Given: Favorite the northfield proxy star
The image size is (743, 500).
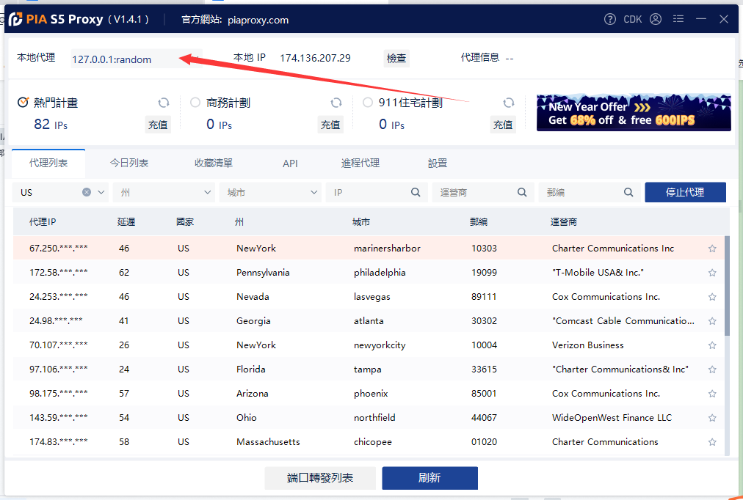Looking at the screenshot, I should tap(711, 418).
